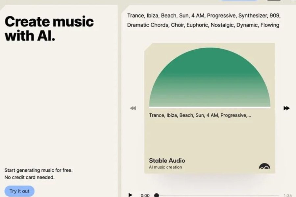This screenshot has width=296, height=197.
Task: Click the Start generating music for free text
Action: pos(38,170)
